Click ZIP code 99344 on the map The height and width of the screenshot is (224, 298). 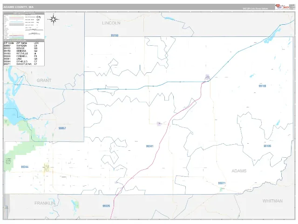pyautogui.click(x=25, y=167)
